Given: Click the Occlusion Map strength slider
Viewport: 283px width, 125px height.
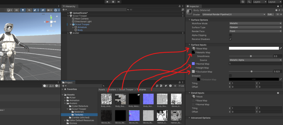Looking at the screenshot, I should (x=251, y=72).
